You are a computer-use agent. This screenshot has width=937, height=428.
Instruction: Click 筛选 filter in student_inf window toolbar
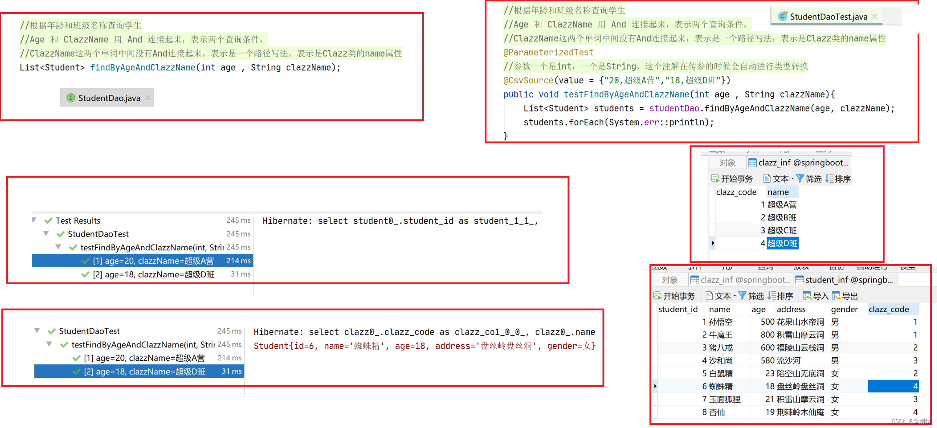point(751,296)
